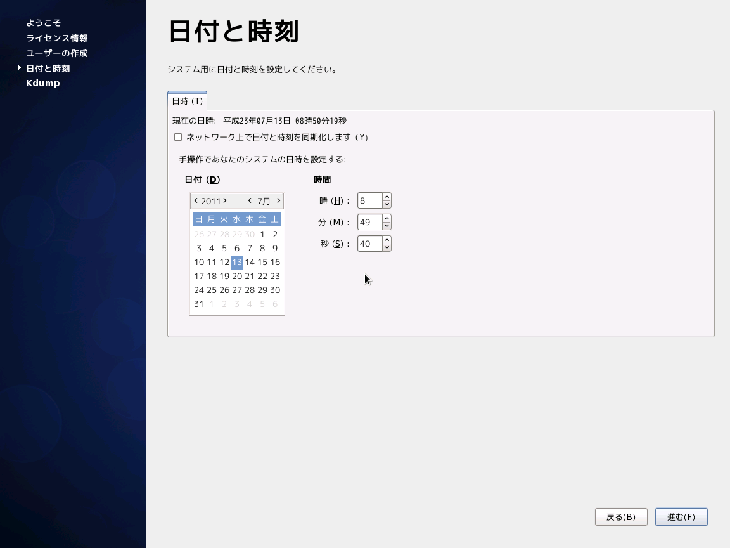Advance the calendar to year 2012
This screenshot has width=730, height=548.
pyautogui.click(x=224, y=200)
